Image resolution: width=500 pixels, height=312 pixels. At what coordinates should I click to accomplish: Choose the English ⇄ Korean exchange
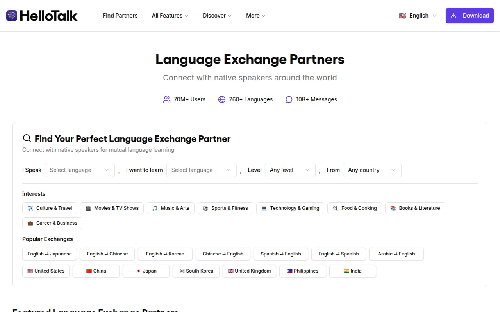click(x=165, y=254)
